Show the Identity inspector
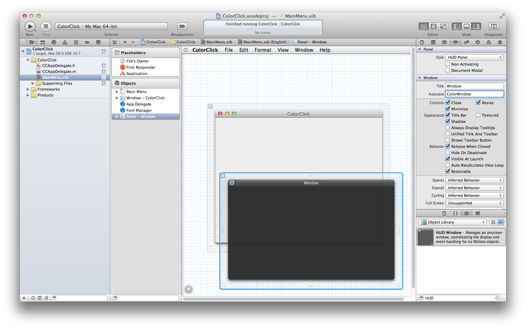This screenshot has height=329, width=526. pos(444,42)
